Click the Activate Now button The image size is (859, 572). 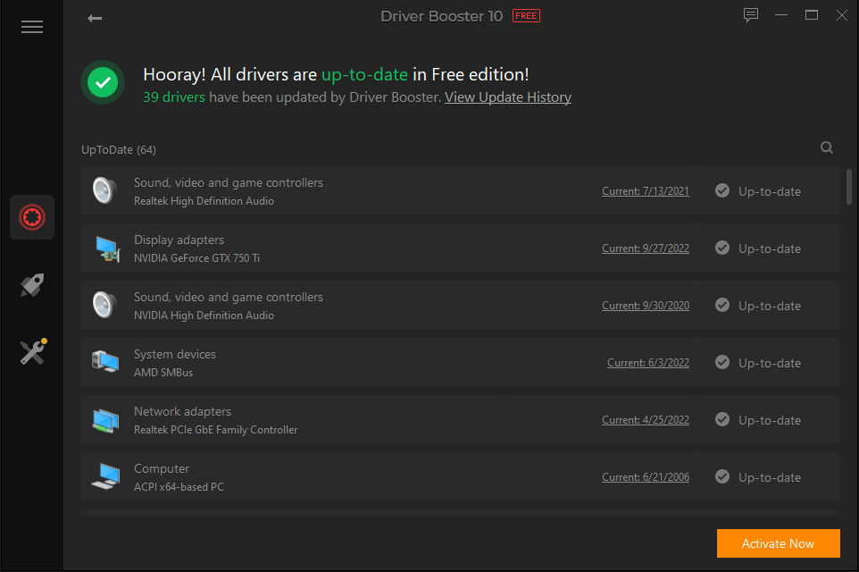pyautogui.click(x=778, y=543)
